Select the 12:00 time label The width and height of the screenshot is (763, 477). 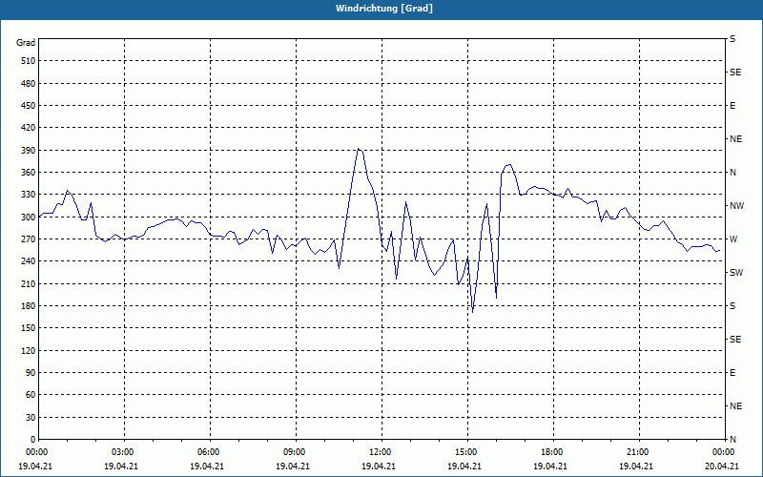click(380, 452)
